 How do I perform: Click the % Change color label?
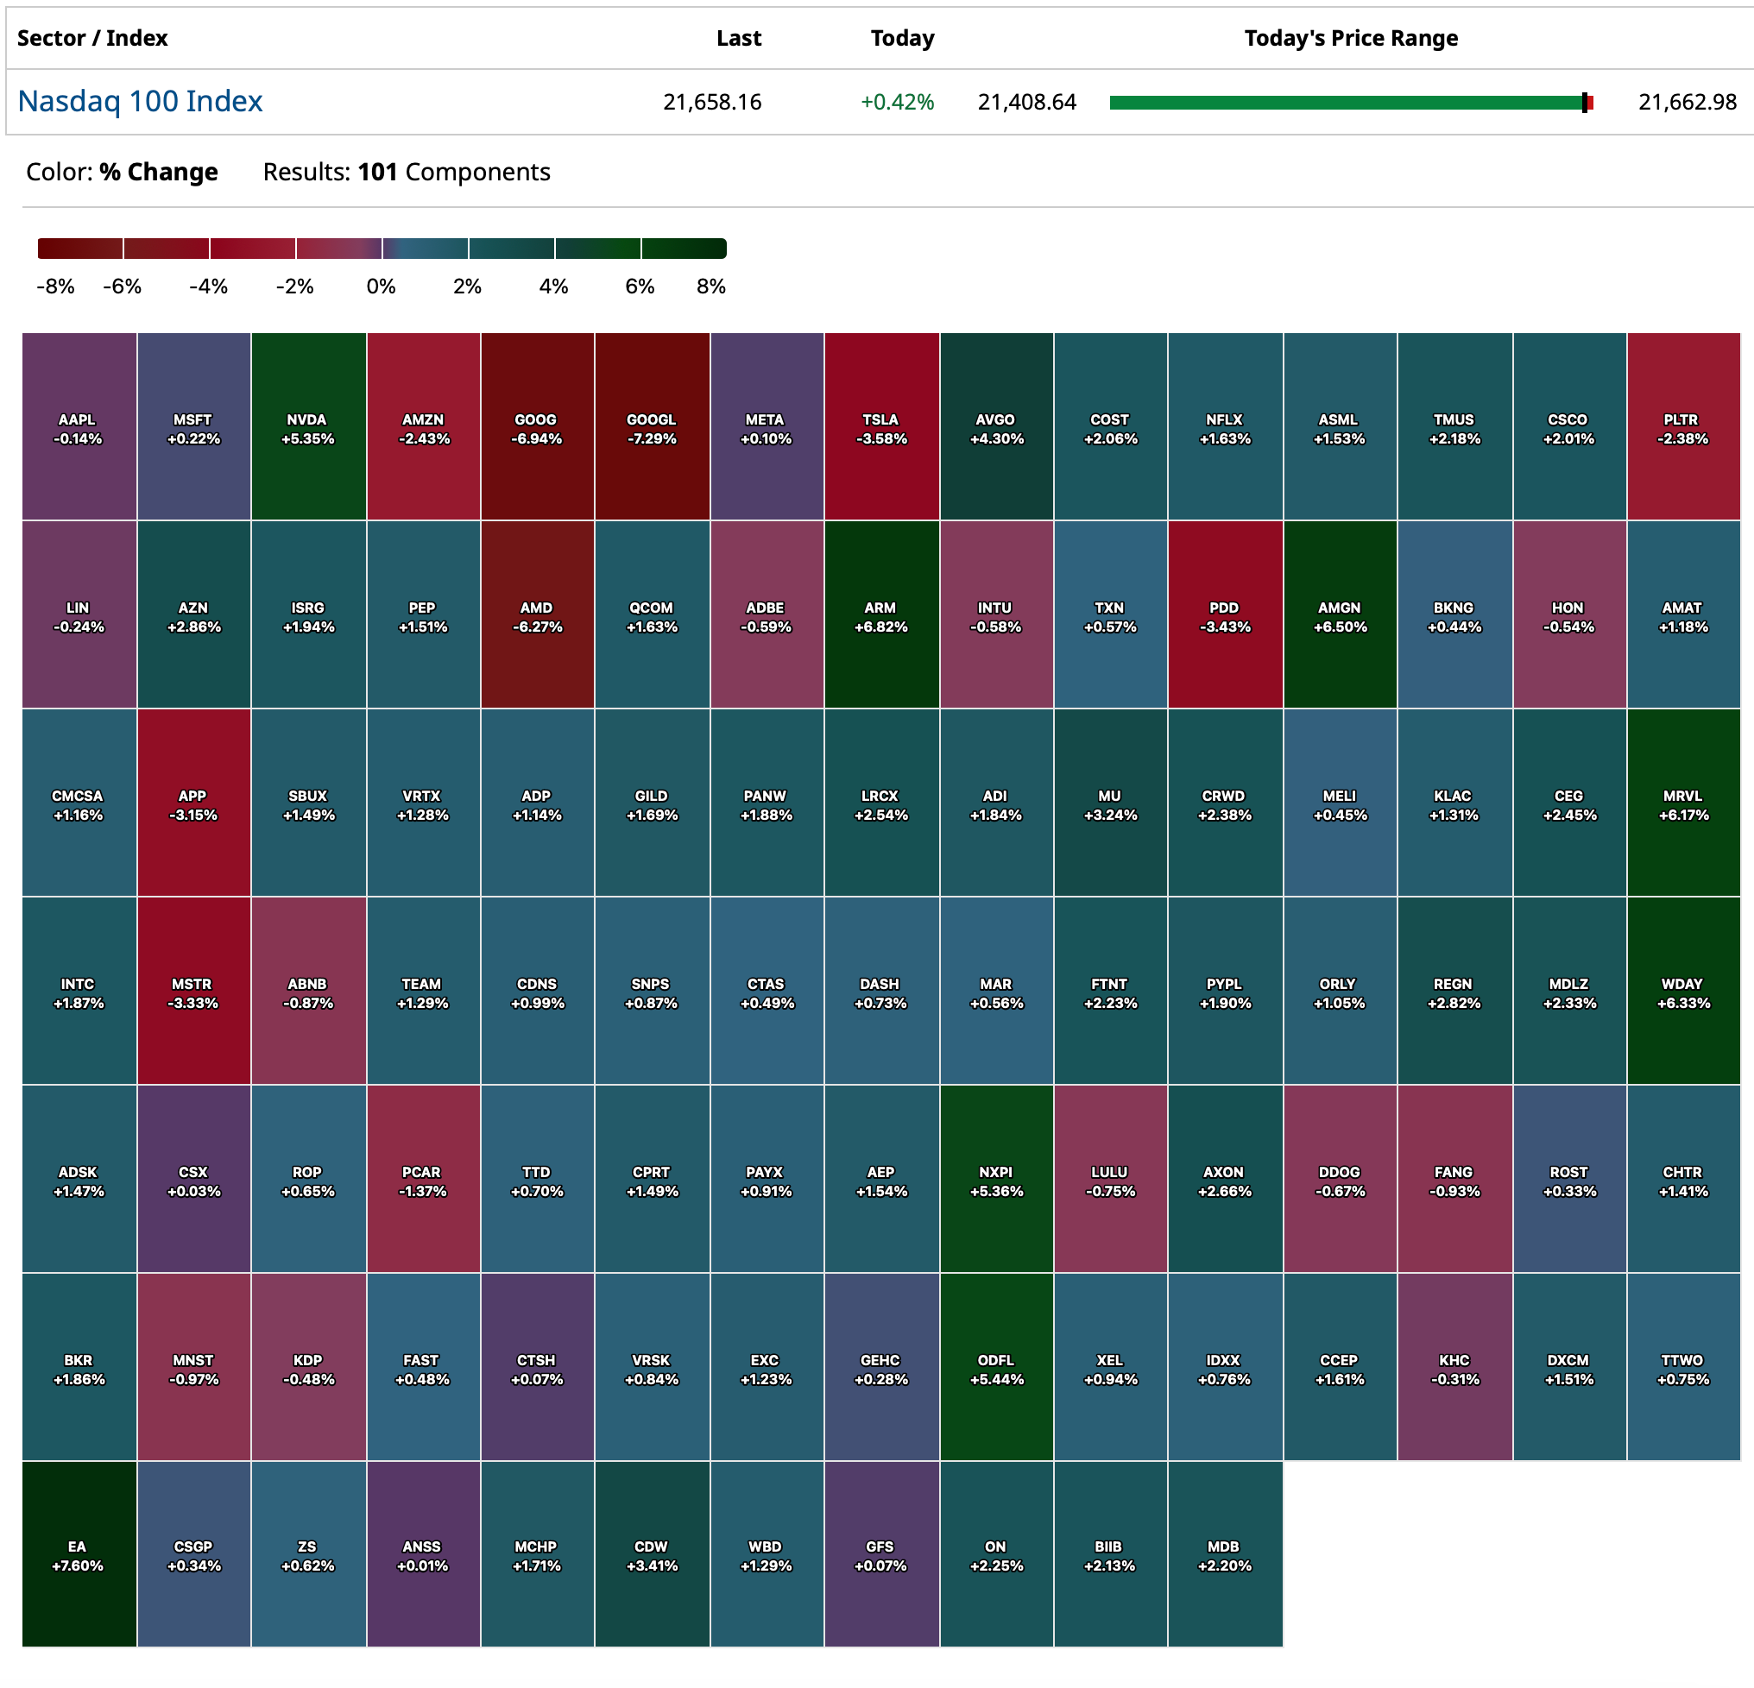[159, 172]
